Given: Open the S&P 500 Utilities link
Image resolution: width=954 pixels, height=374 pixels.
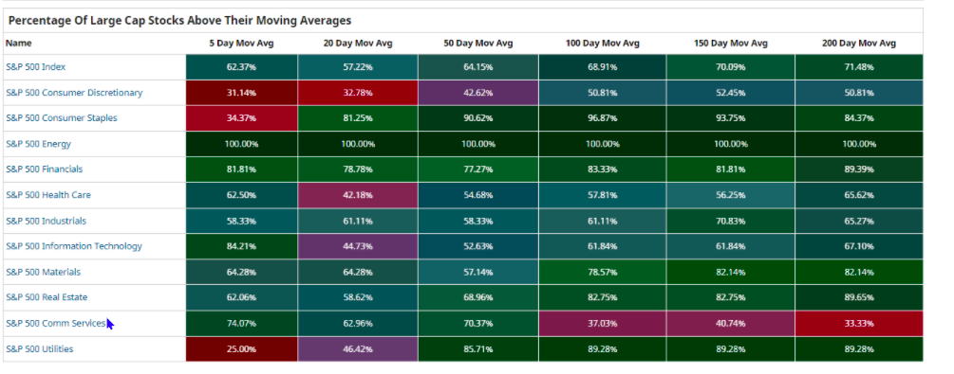Looking at the screenshot, I should click(40, 349).
